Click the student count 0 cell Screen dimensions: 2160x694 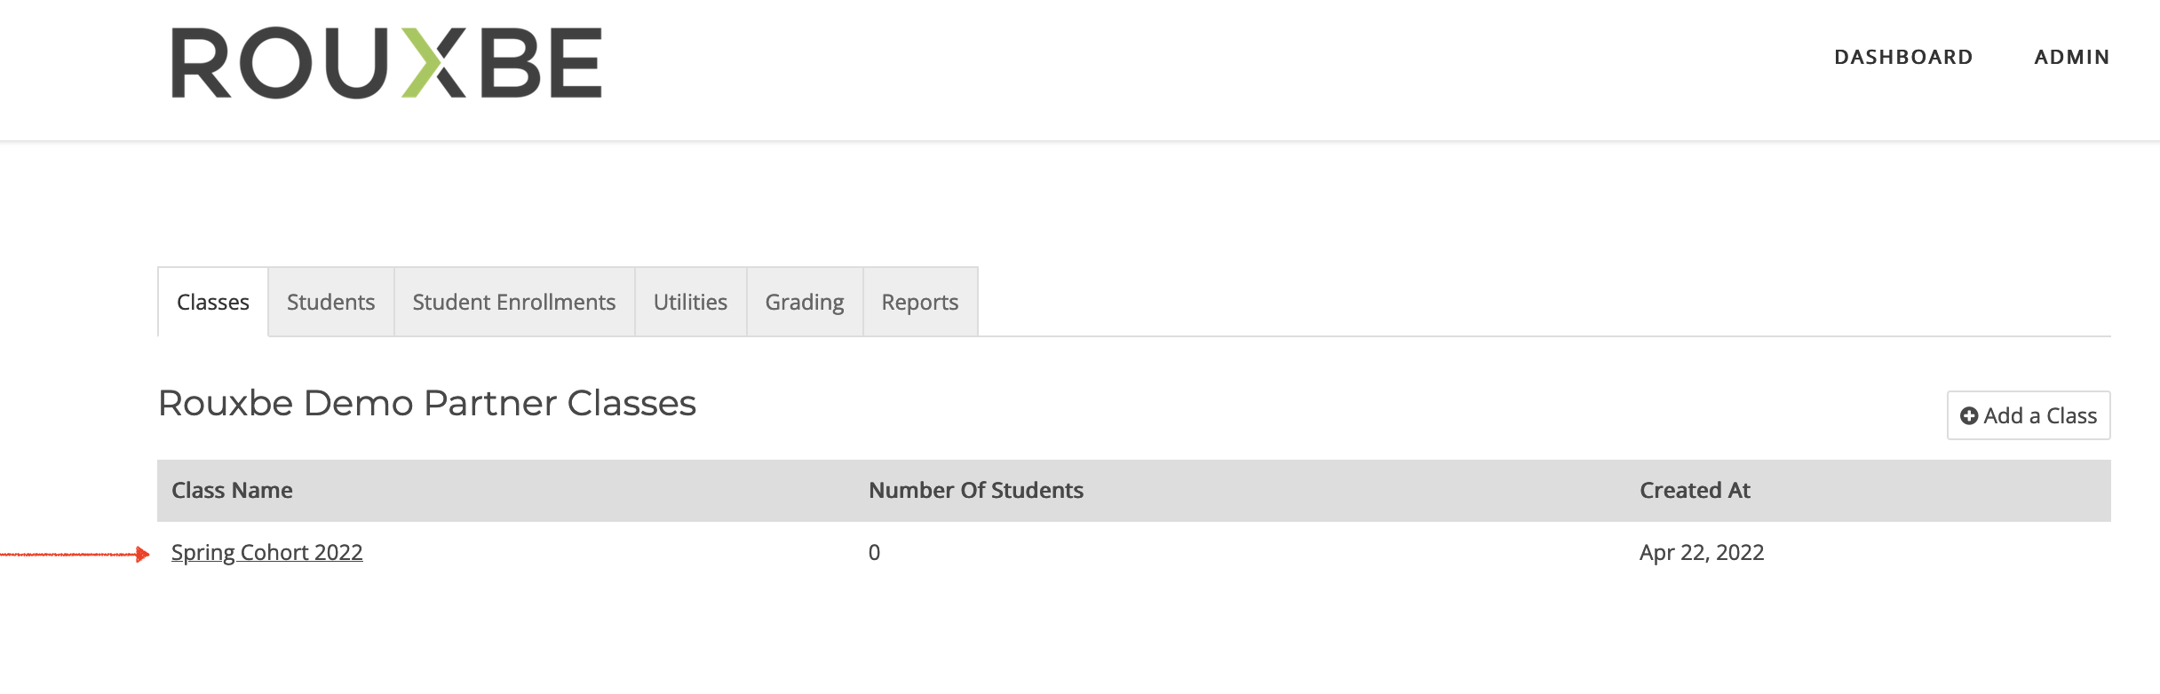click(x=874, y=552)
